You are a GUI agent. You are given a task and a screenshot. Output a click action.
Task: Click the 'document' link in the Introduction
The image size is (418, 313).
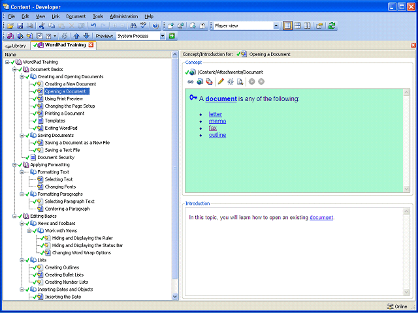[321, 217]
